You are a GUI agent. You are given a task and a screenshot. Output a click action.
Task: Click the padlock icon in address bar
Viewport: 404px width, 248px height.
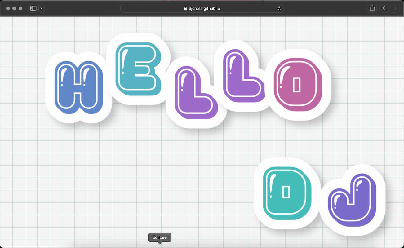185,9
